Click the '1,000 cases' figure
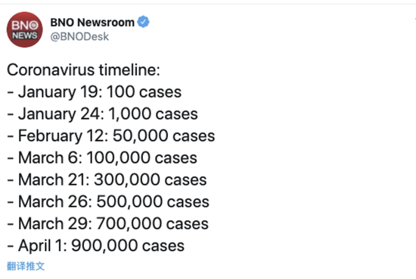416x279 pixels. (153, 115)
